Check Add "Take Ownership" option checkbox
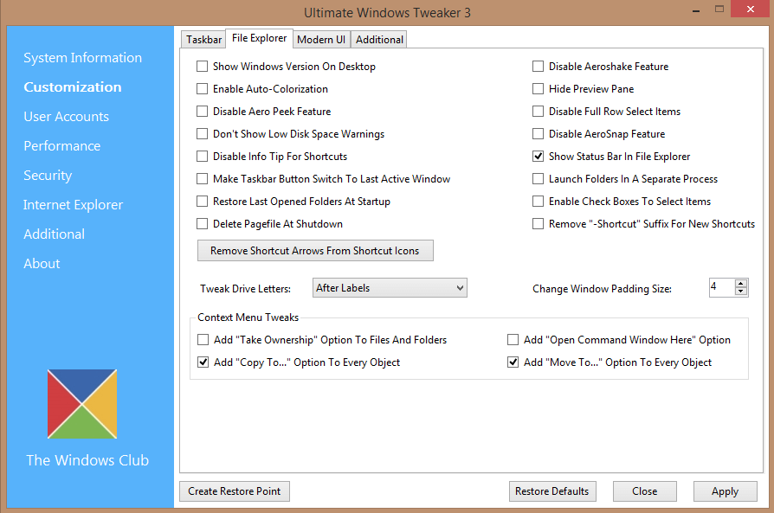 203,339
